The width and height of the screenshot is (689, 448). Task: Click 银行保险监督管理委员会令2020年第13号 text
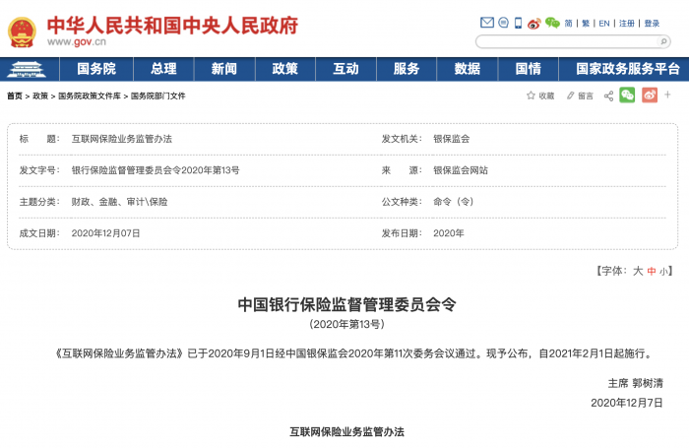pyautogui.click(x=156, y=170)
